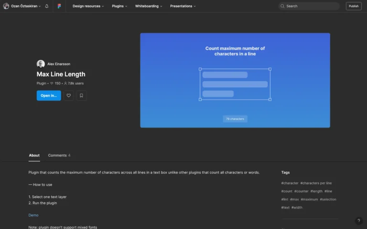The image size is (367, 229).
Task: Select the #characters per line tag
Action: pyautogui.click(x=316, y=183)
